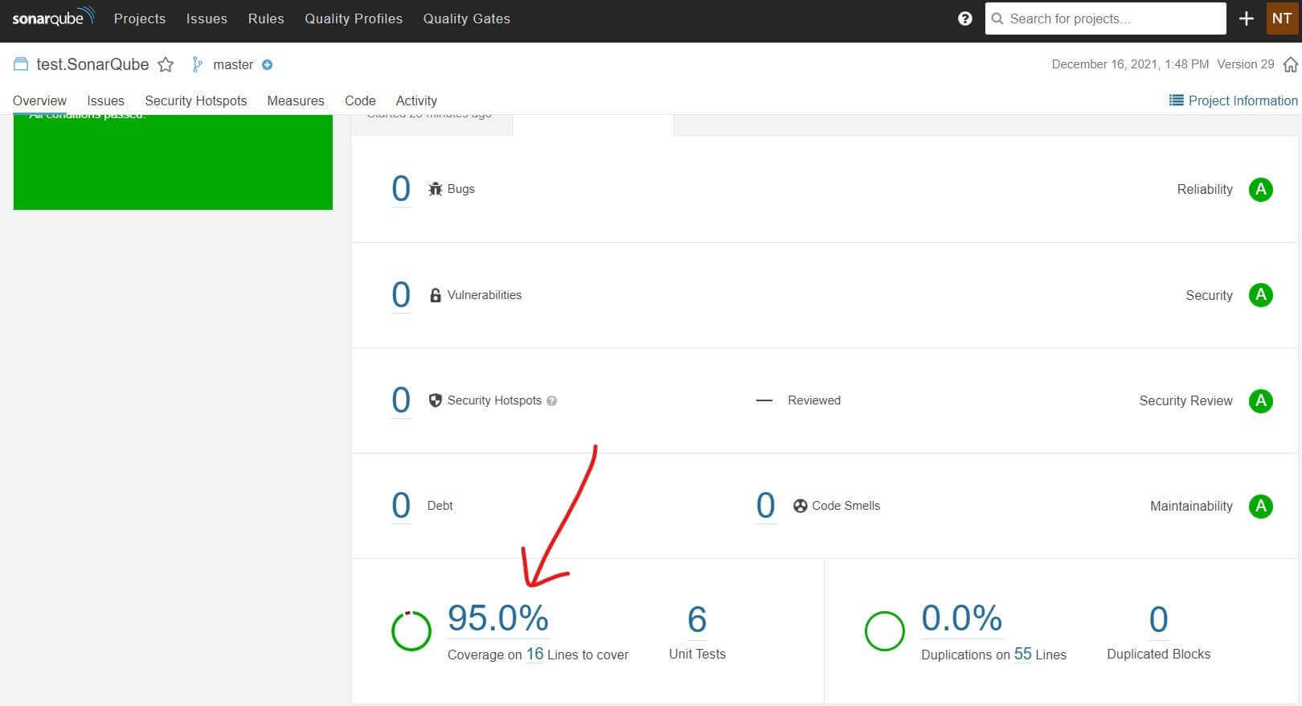Click the Reviewed label

tap(814, 400)
